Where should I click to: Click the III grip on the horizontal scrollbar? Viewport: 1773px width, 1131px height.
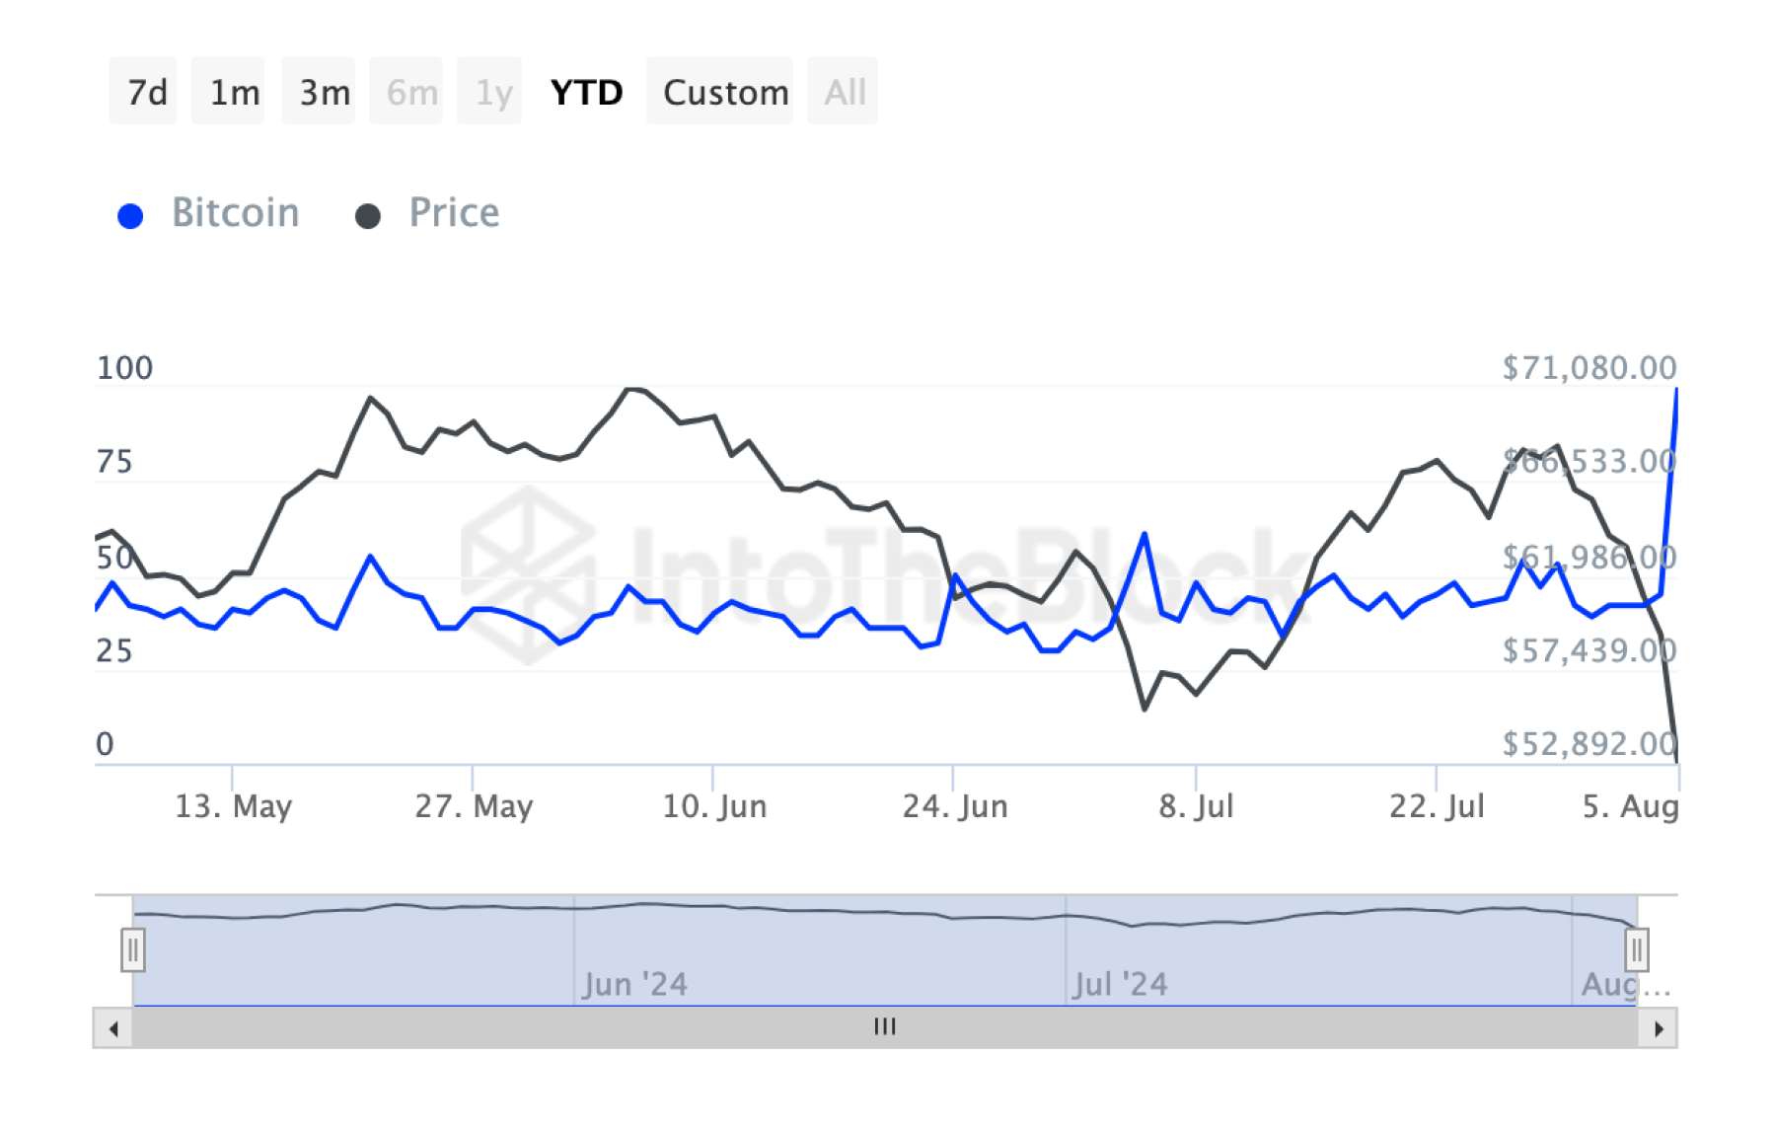click(x=885, y=1026)
